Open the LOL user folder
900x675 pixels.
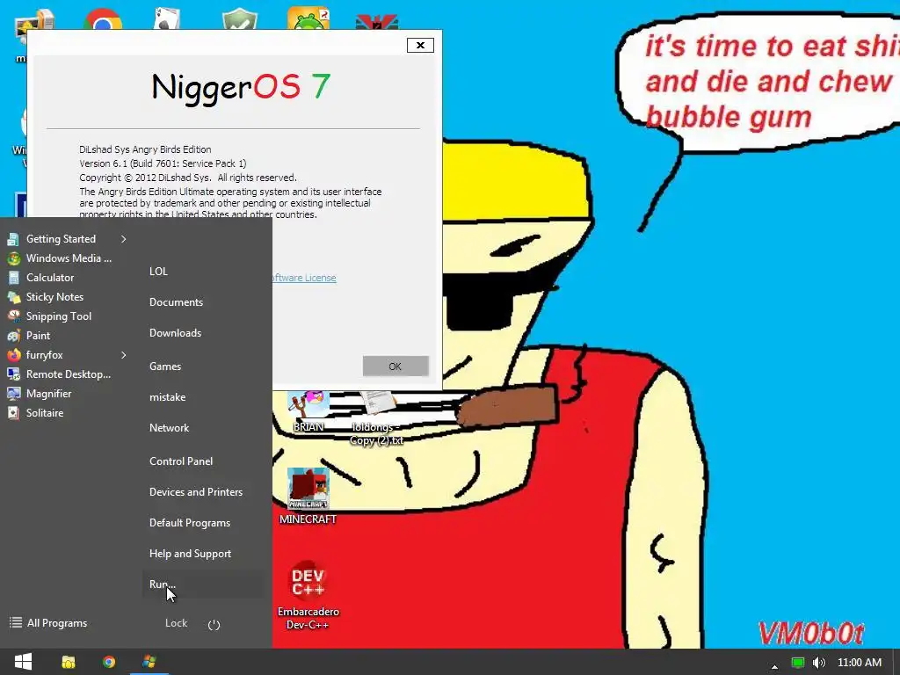[x=158, y=272]
